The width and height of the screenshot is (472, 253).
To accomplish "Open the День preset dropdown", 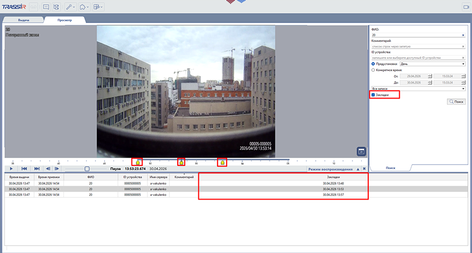I will point(432,64).
